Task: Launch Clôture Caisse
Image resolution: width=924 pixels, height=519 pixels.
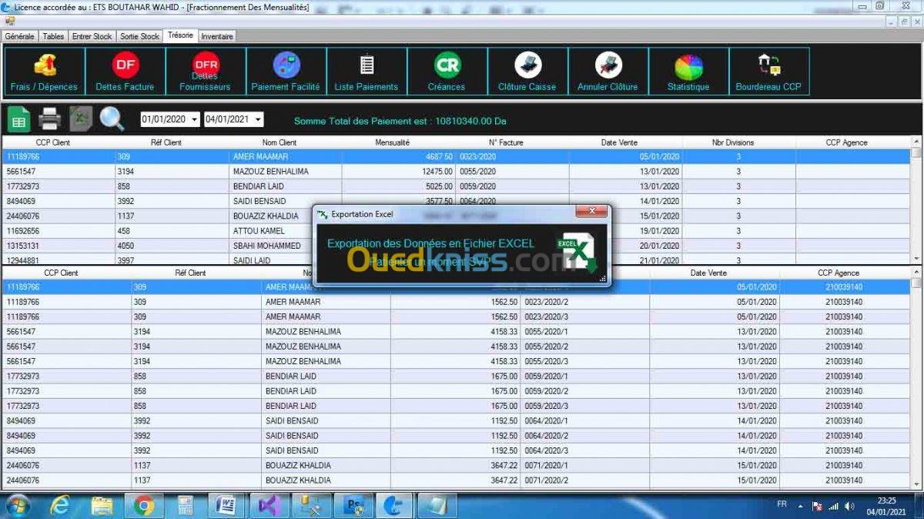Action: (527, 72)
